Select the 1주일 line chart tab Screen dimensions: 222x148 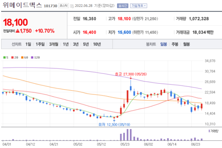coord(40,44)
